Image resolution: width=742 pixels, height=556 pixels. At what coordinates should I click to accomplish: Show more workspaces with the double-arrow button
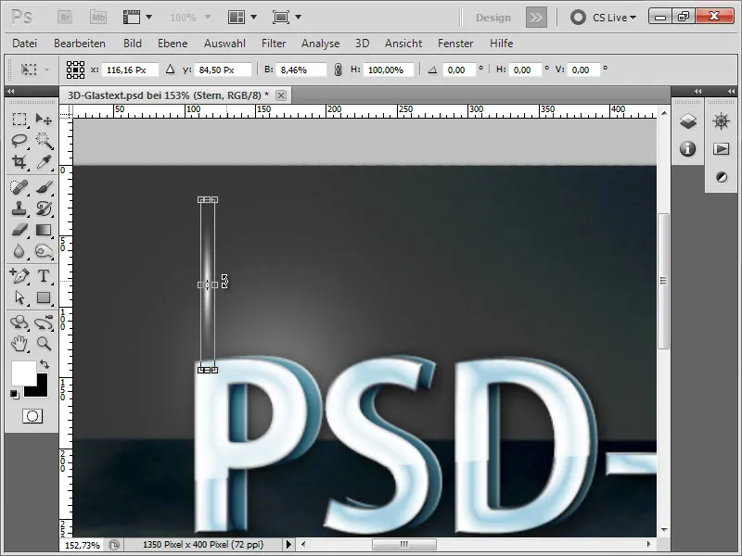pos(536,18)
